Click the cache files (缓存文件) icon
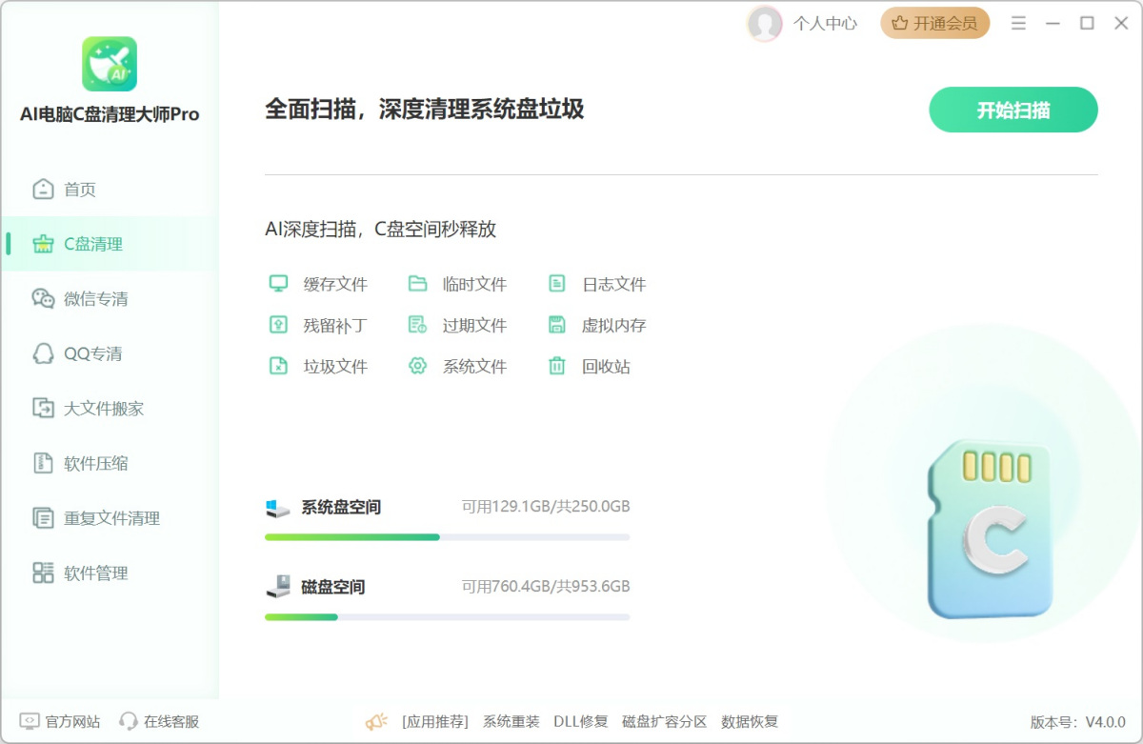Viewport: 1143px width, 744px height. click(278, 284)
